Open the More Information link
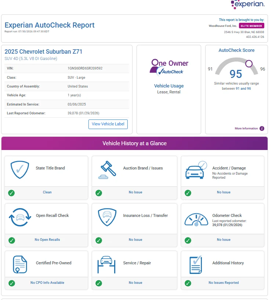The image size is (272, 300). (x=246, y=128)
